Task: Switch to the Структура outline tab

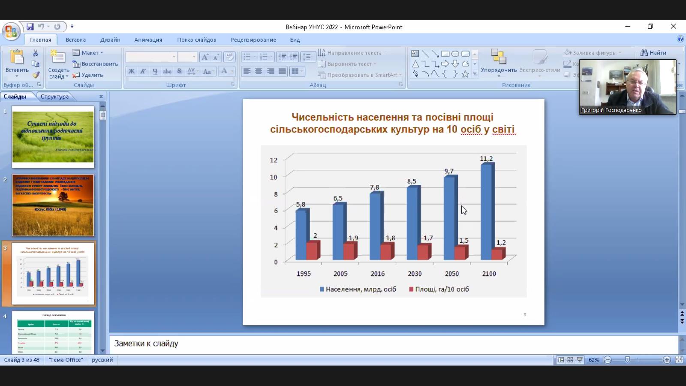Action: click(x=54, y=96)
